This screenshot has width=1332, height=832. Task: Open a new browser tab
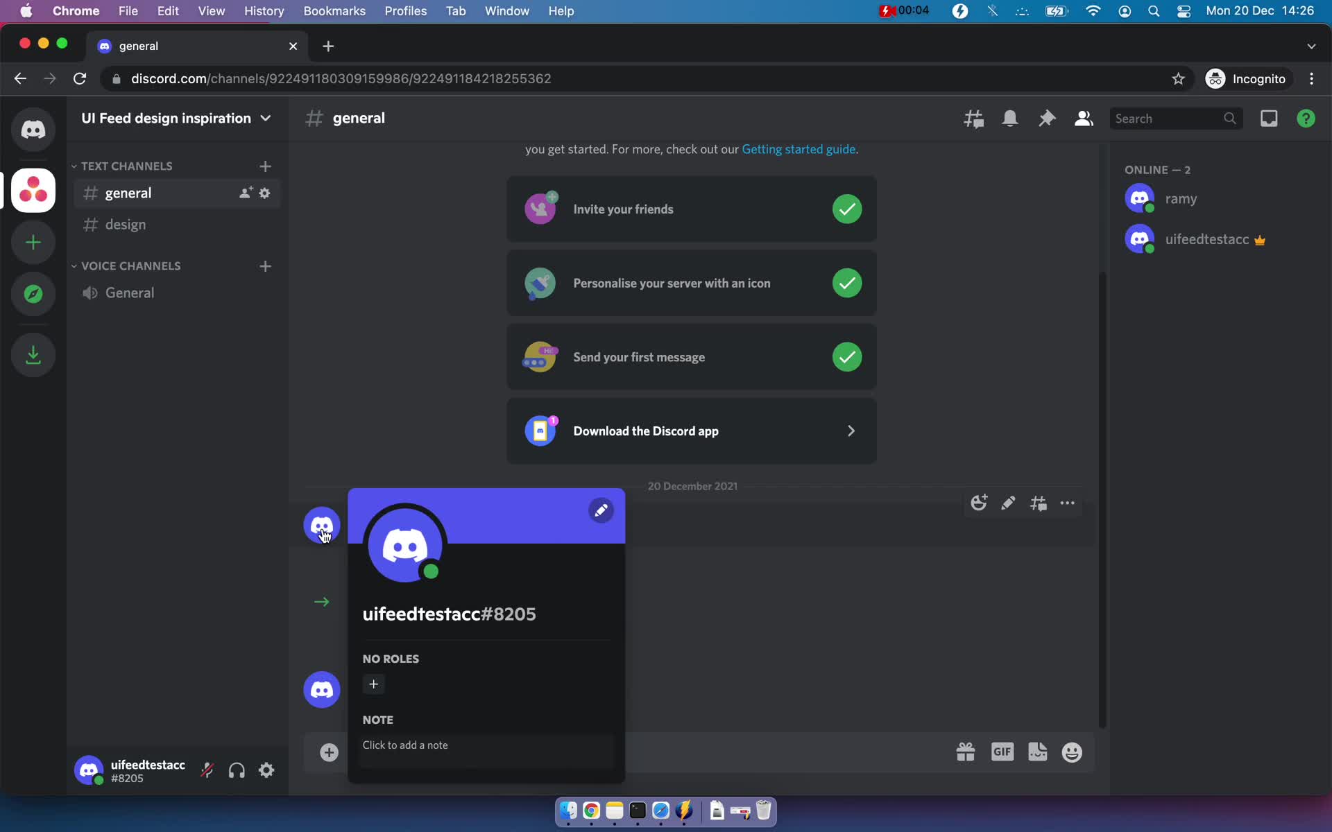pyautogui.click(x=328, y=46)
